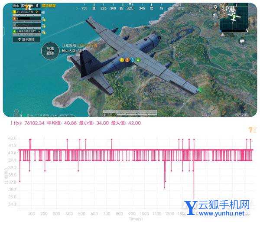
Task: Tap the round 脱离跟随 unfollow button
Action: click(50, 51)
